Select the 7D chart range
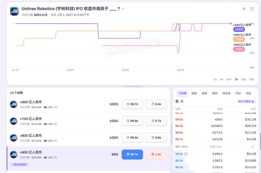 pos(236,79)
